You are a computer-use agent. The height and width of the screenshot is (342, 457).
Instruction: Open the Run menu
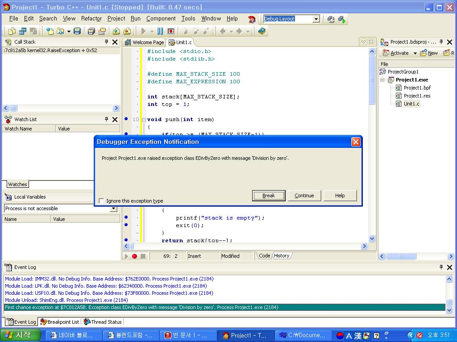pos(135,18)
